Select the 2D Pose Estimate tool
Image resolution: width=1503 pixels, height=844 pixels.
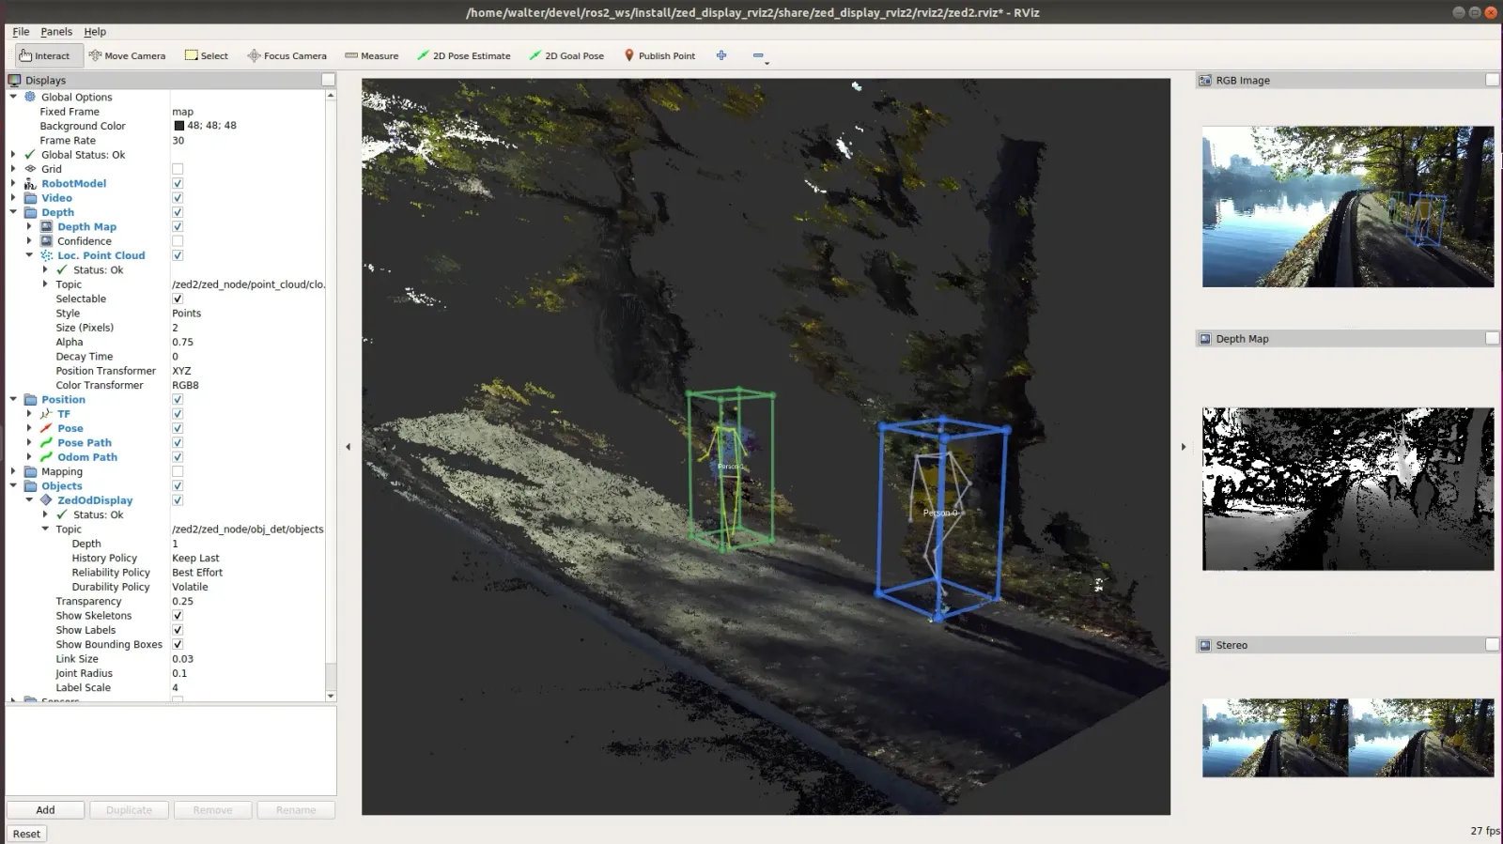point(464,55)
